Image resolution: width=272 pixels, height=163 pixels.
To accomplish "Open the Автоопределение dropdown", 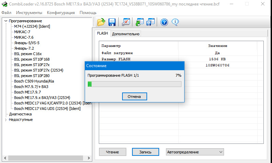I will click(x=195, y=152).
